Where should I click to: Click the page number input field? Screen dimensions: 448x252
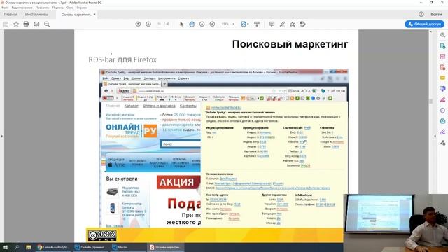[x=160, y=24]
